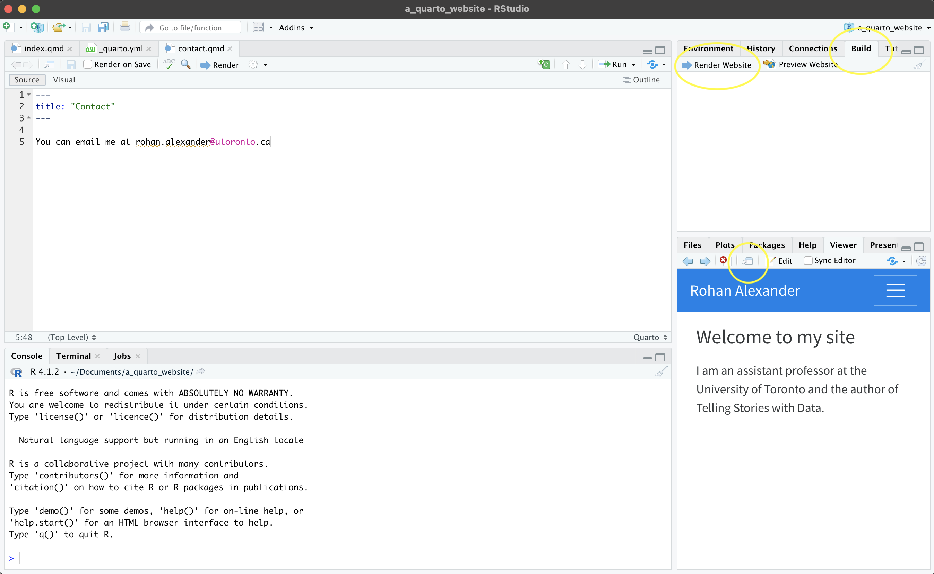Screen dimensions: 934x574
Task: Toggle the Sync Editor checkbox
Action: [808, 261]
